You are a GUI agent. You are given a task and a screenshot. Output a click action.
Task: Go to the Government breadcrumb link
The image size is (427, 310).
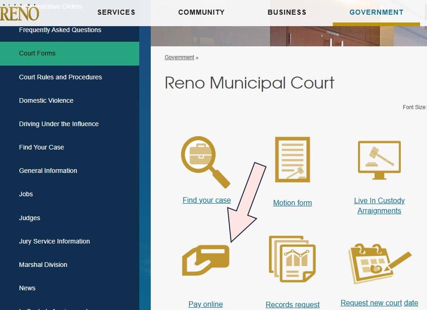coord(179,57)
